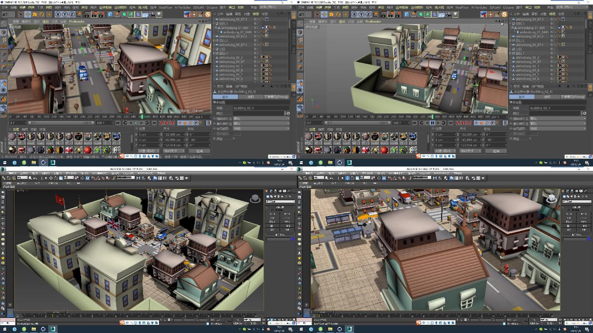The image size is (593, 333).
Task: Click 应用 button in top-left coordinates panel
Action: click(199, 151)
